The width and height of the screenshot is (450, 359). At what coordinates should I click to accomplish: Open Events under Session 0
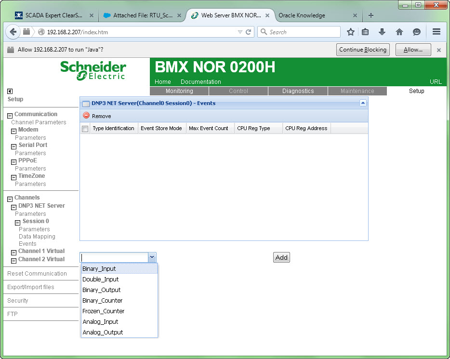pos(27,244)
